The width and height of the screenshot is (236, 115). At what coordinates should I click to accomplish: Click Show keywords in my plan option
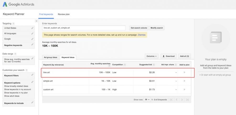click(x=16, y=93)
